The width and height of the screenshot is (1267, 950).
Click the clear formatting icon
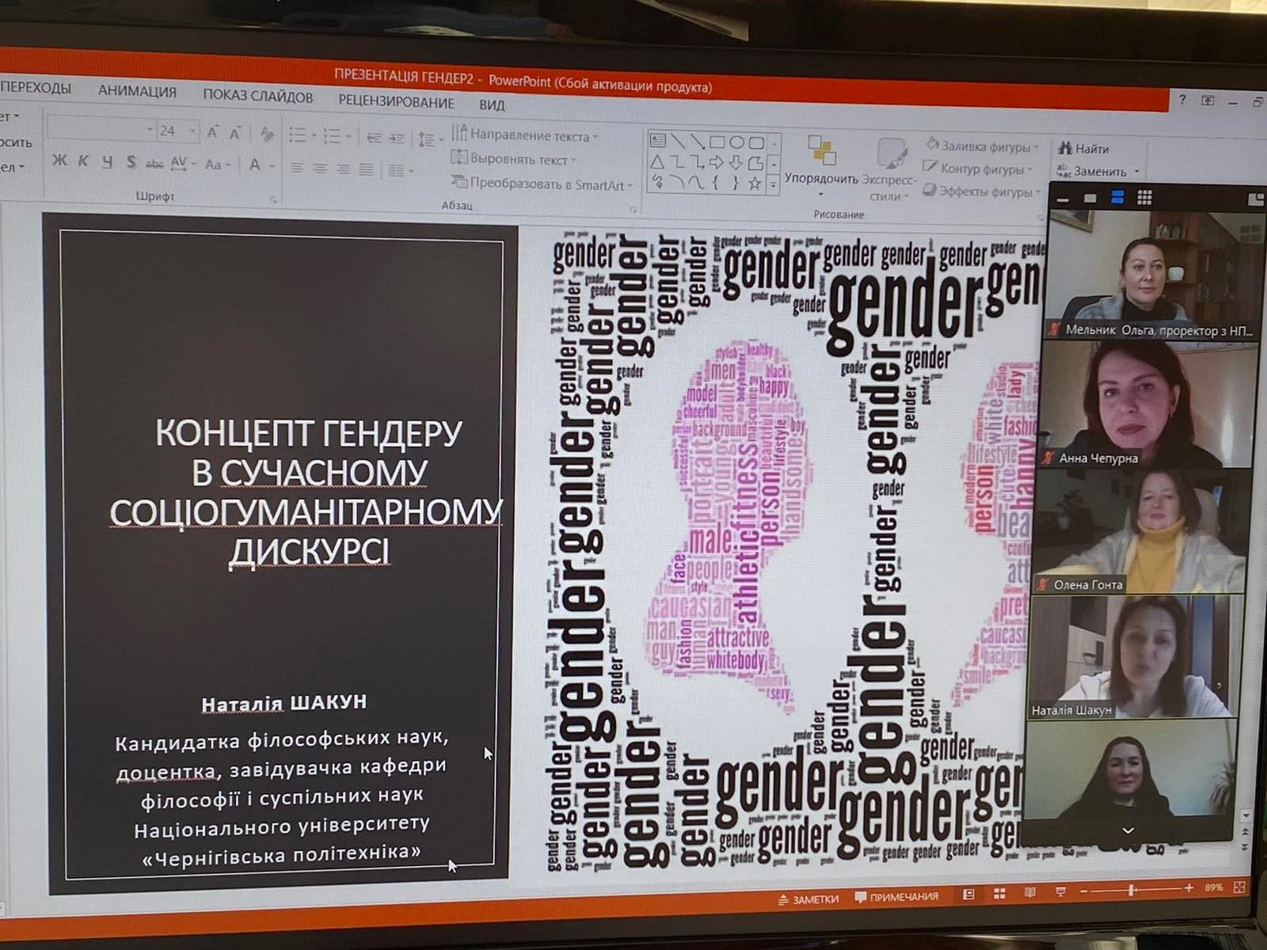point(267,134)
